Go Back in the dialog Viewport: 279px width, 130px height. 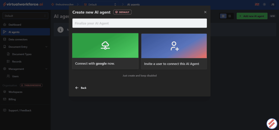[x=81, y=88]
